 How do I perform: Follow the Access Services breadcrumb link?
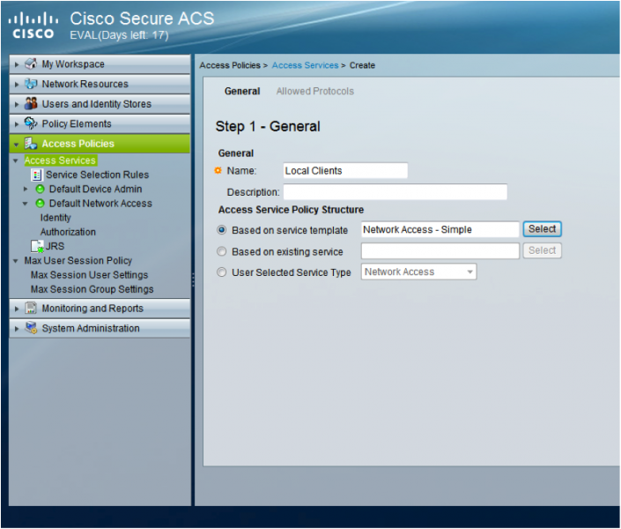click(x=305, y=65)
